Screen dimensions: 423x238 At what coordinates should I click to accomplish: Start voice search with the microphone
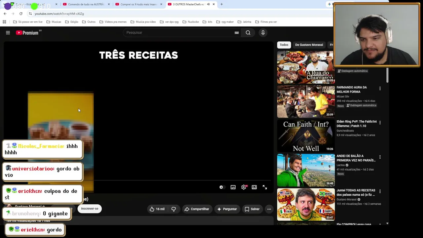click(263, 33)
